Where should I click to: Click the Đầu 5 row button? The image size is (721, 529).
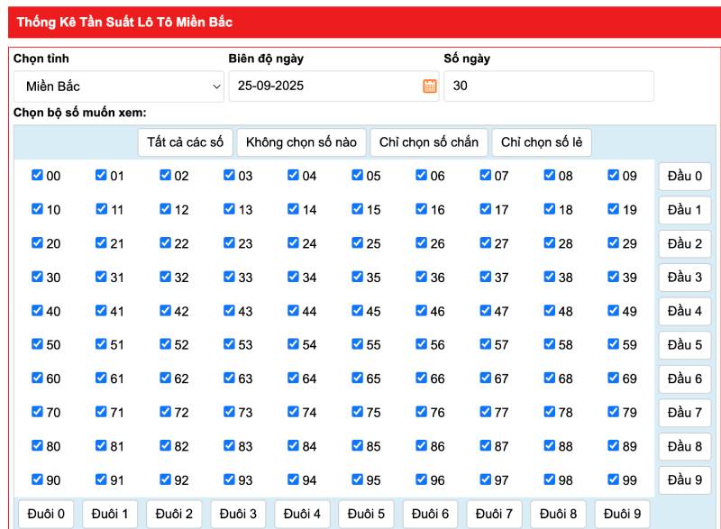684,345
